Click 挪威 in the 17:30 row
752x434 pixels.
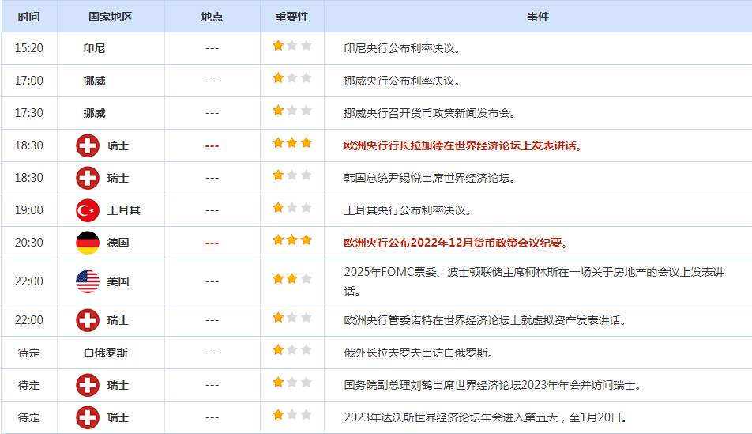click(x=94, y=113)
